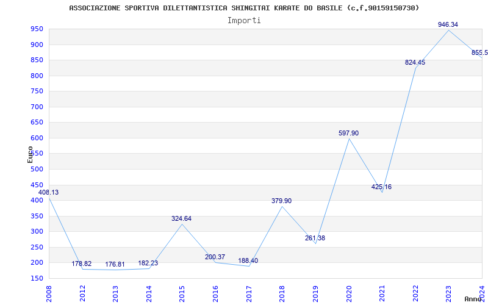Click the 600 y-axis tick label
Image resolution: width=488 pixels, height=305 pixels.
pos(37,138)
